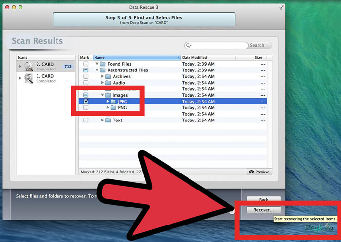341x242 pixels.
Task: Click the Marked files status text
Action: [x=112, y=172]
